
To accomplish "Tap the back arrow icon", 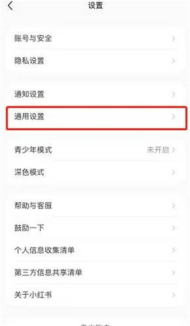I will [10, 5].
